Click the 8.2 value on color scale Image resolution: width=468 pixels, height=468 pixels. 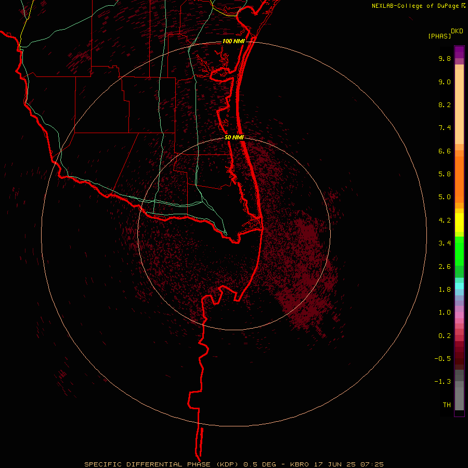pos(445,105)
